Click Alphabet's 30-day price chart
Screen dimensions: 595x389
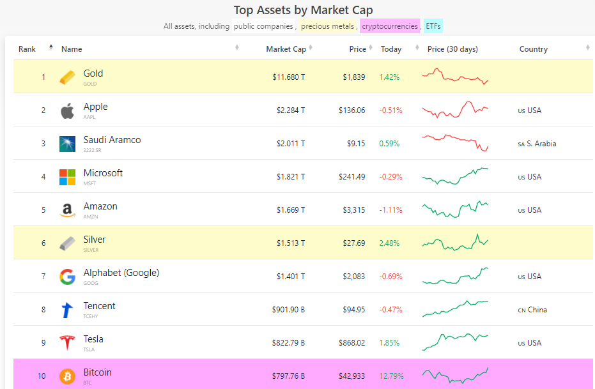pyautogui.click(x=455, y=276)
